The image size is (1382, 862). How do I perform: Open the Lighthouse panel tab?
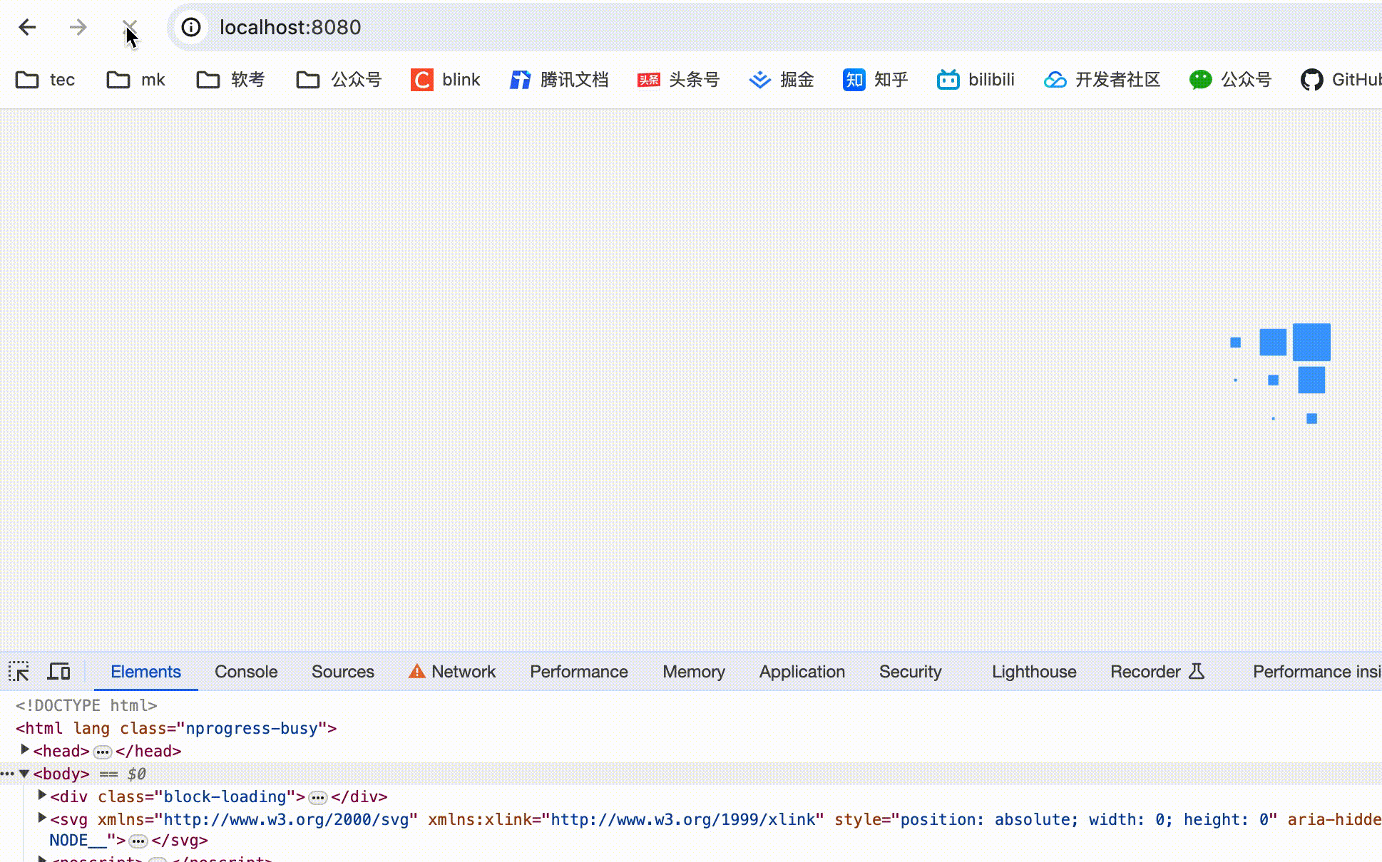click(x=1033, y=672)
